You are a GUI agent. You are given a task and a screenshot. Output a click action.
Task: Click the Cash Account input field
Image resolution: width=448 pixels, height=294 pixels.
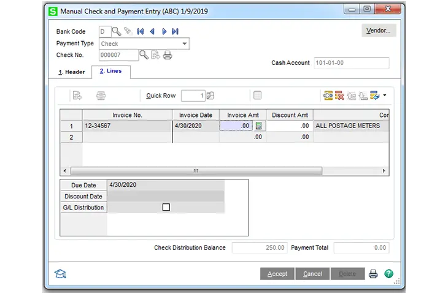click(x=351, y=62)
